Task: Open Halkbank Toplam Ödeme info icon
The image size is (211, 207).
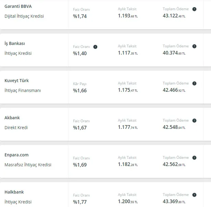Action: [194, 195]
